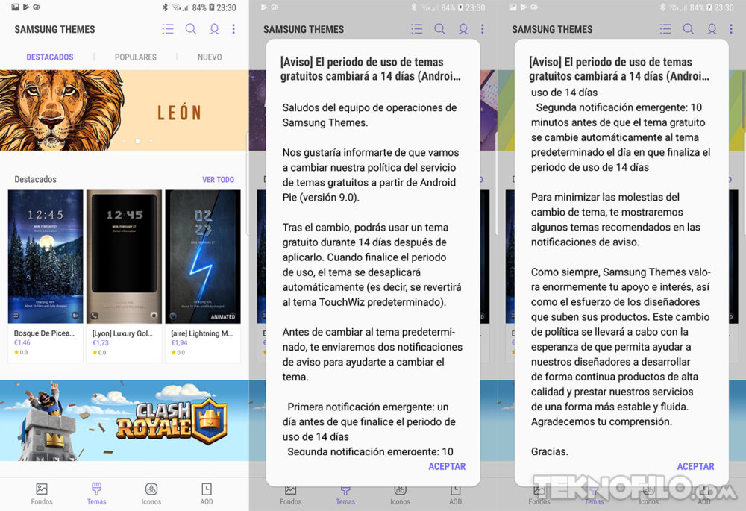Tap the search magnifier on the left screen
Screen dimensions: 746x511
191,29
